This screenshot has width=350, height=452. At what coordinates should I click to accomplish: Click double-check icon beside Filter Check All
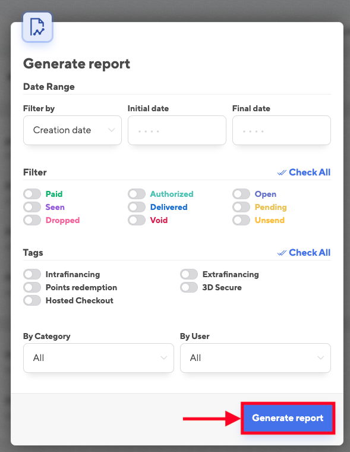pos(282,172)
